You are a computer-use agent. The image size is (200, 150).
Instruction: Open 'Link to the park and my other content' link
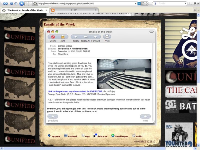(75, 91)
